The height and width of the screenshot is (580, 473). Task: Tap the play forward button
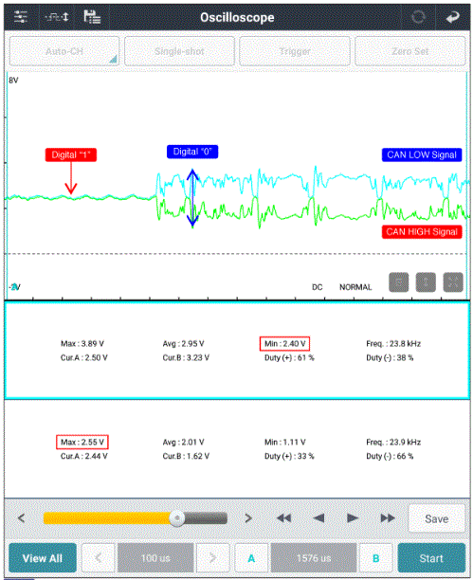coord(353,518)
